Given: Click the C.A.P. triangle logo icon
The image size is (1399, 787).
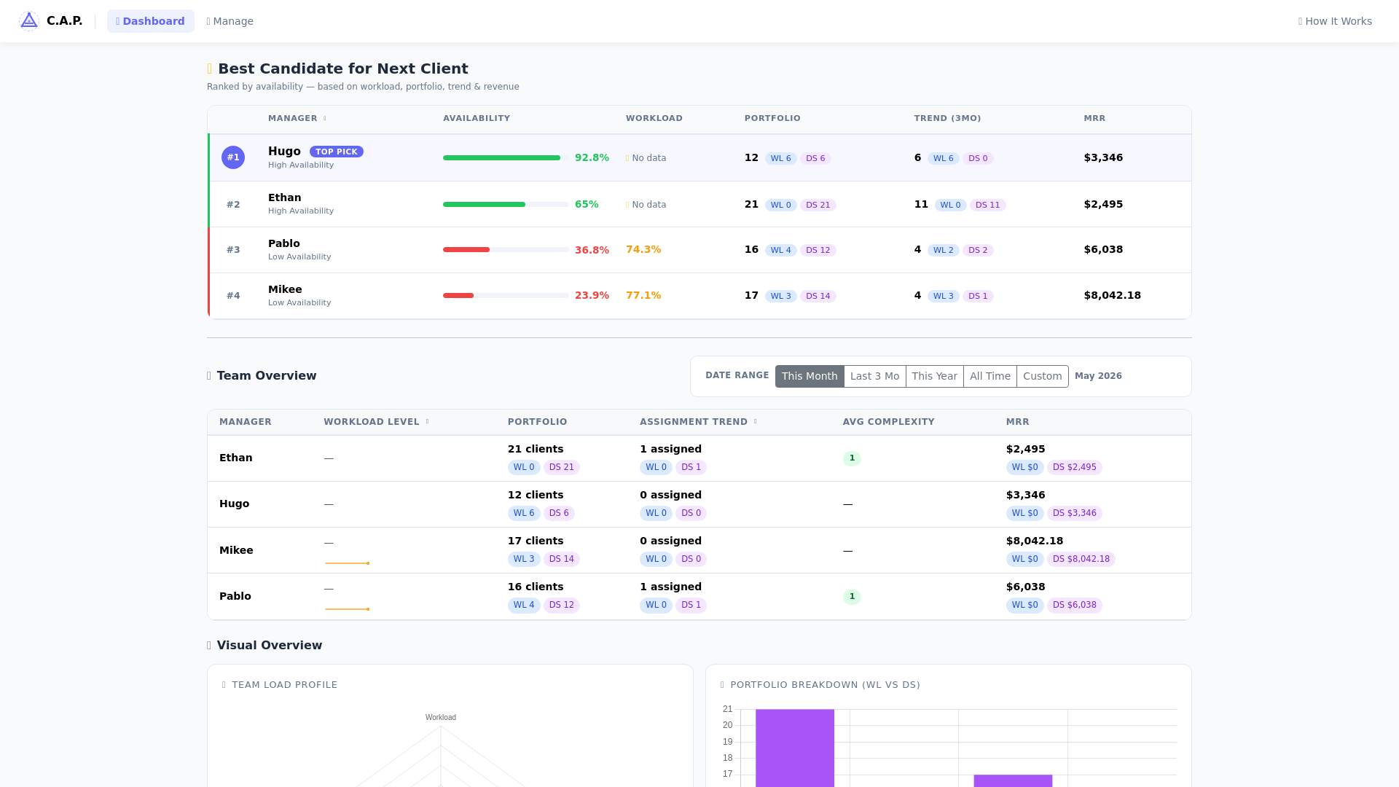Looking at the screenshot, I should click(29, 21).
